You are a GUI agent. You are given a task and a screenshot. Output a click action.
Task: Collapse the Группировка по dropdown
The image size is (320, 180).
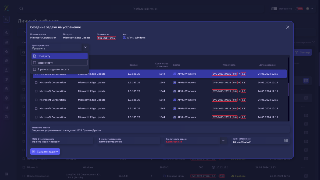click(85, 47)
